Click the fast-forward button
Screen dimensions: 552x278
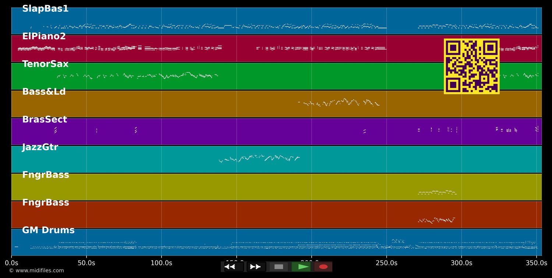(x=256, y=267)
